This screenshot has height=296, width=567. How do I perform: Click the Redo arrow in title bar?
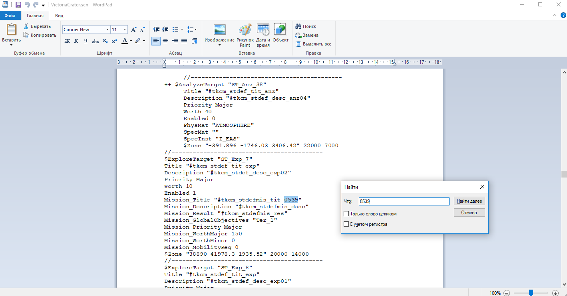pos(36,5)
